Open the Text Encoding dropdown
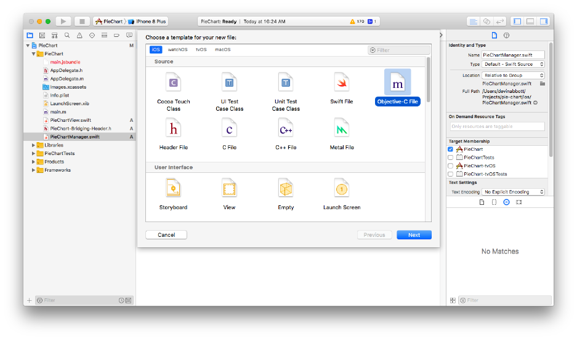Image resolution: width=577 pixels, height=339 pixels. 513,192
